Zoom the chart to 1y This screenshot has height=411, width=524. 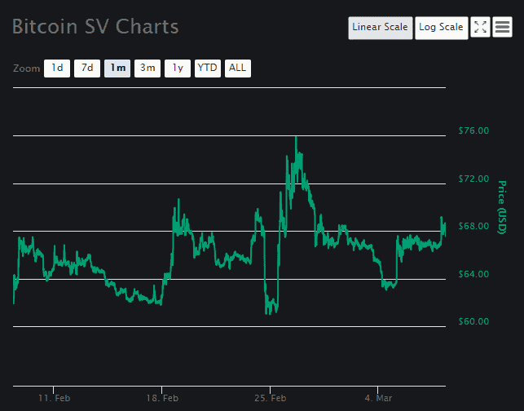click(x=178, y=68)
